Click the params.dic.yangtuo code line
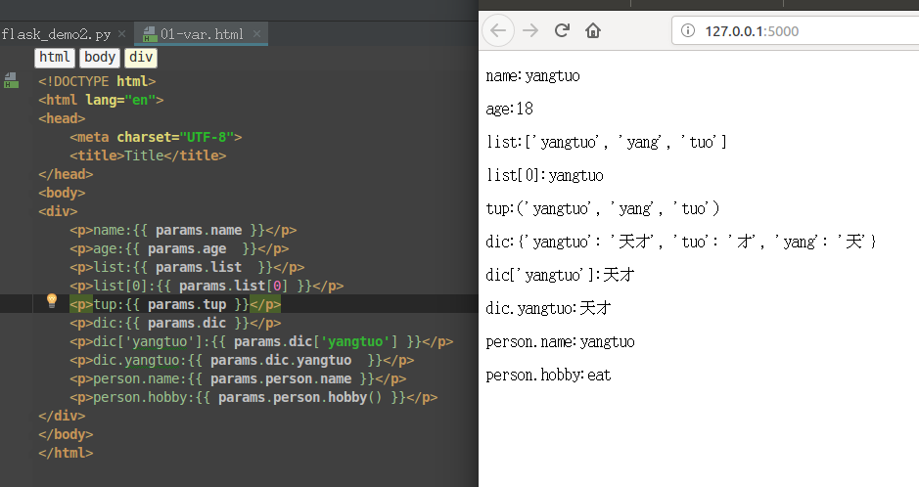This screenshot has height=487, width=919. pos(242,360)
